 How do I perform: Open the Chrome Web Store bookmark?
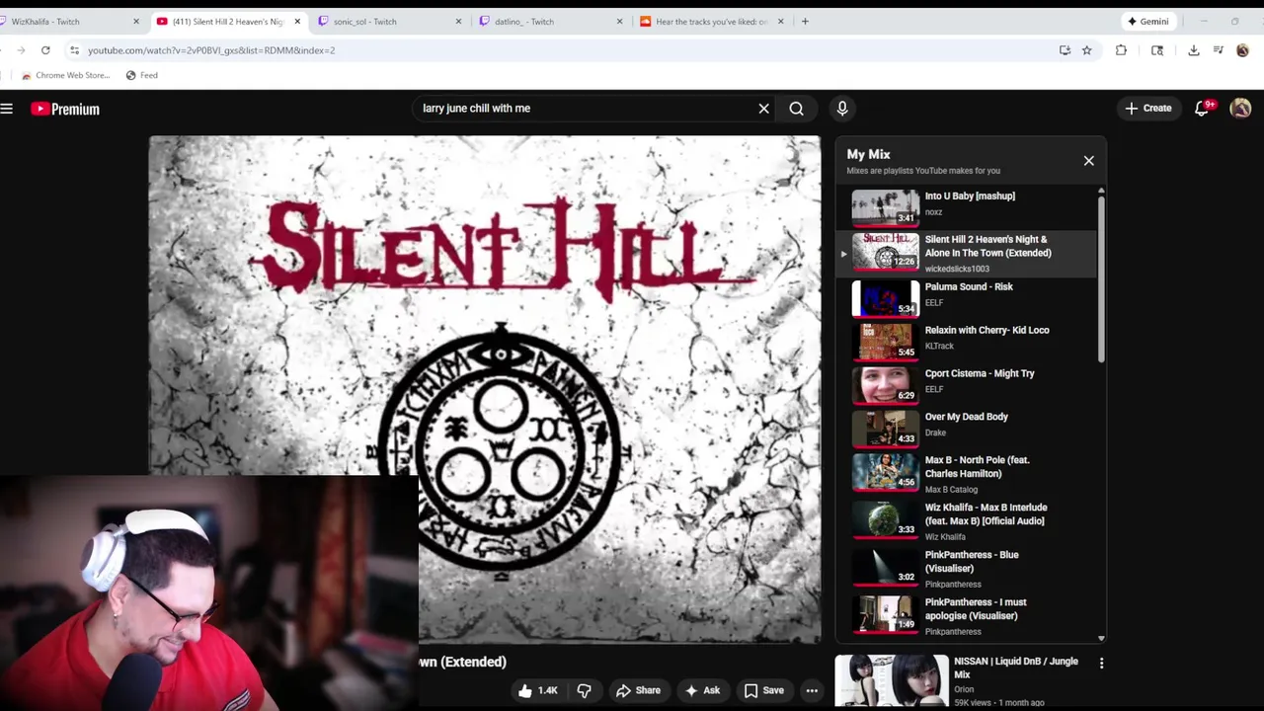point(65,75)
